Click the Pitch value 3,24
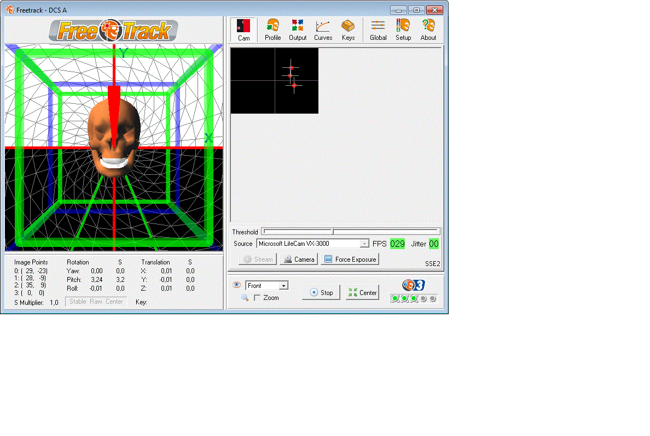The image size is (650, 436). pyautogui.click(x=97, y=280)
